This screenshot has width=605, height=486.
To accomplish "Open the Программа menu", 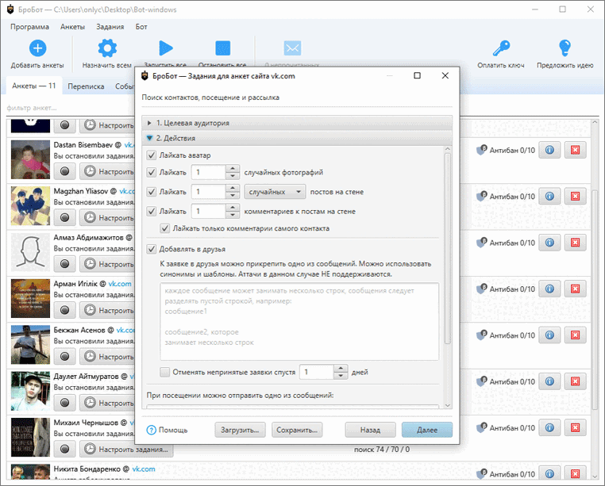I will tap(29, 27).
